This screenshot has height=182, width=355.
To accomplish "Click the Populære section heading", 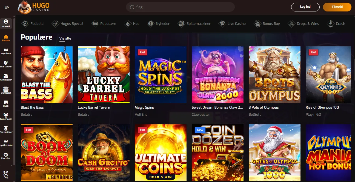I will (37, 37).
